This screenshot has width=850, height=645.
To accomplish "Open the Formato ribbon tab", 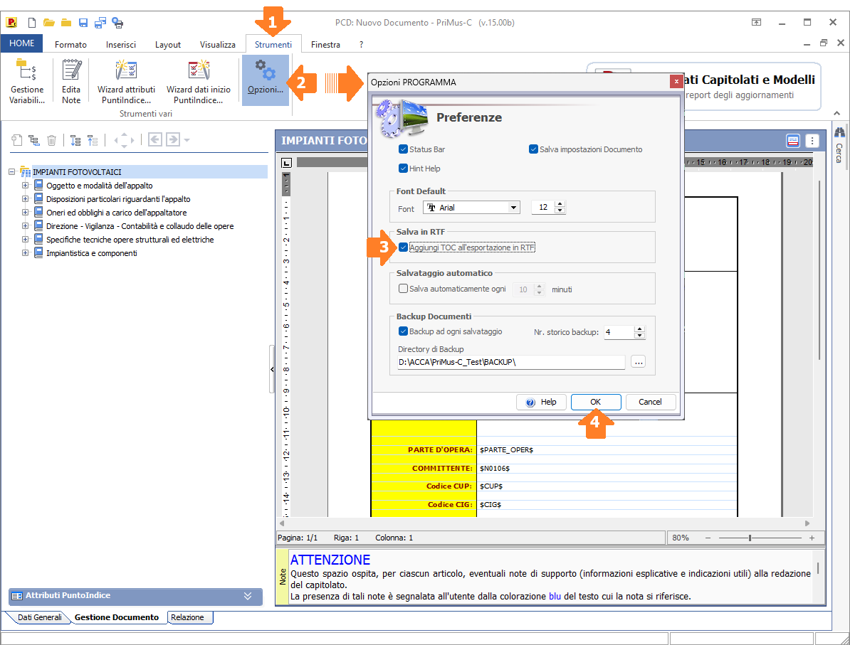I will [70, 44].
